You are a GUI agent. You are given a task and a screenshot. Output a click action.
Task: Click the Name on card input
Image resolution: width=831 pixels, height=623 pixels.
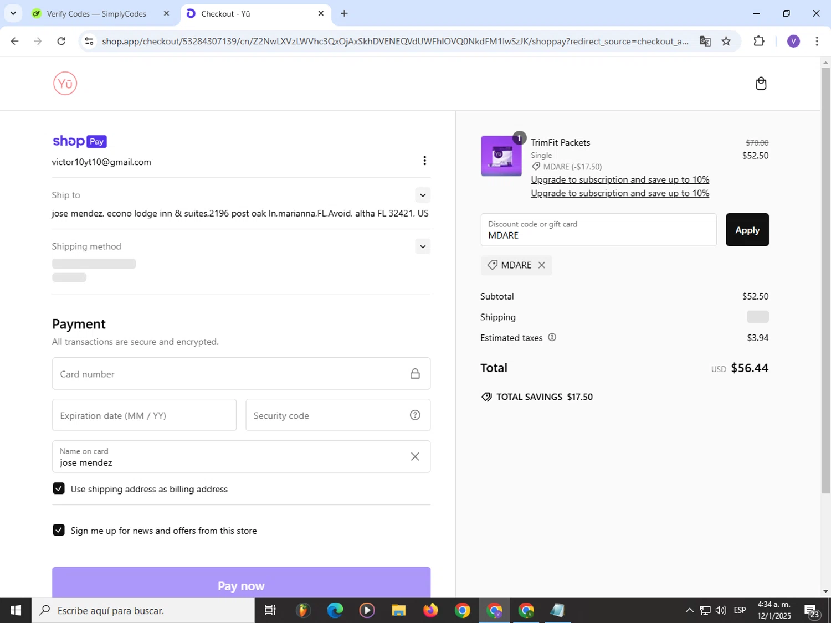click(x=241, y=457)
